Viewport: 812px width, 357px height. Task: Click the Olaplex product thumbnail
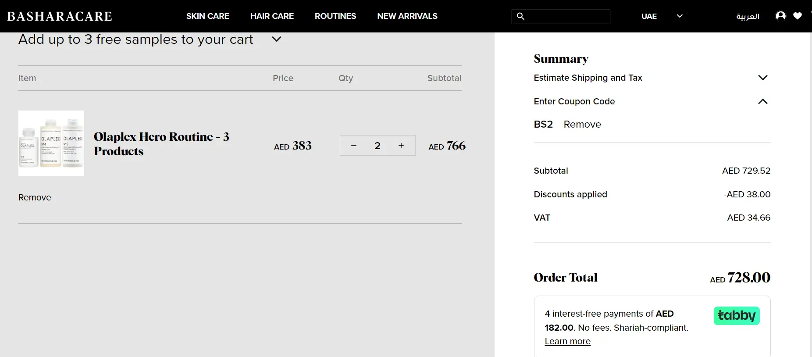tap(51, 143)
